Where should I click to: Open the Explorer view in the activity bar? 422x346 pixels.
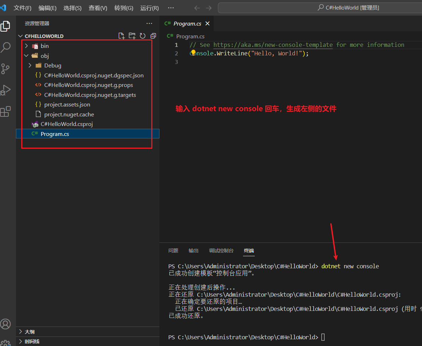pos(6,26)
